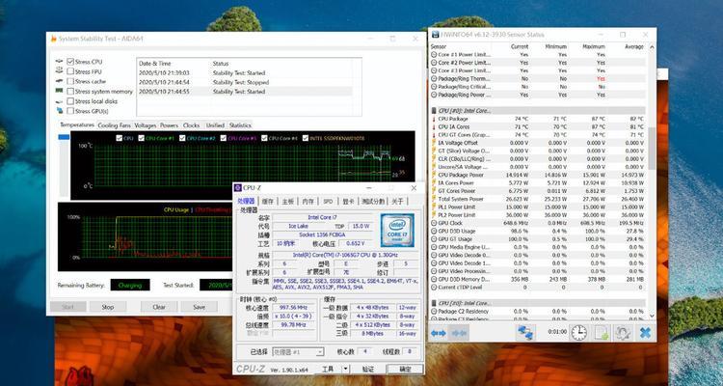Switch to the Voltages tab in AIDA64

(x=146, y=125)
